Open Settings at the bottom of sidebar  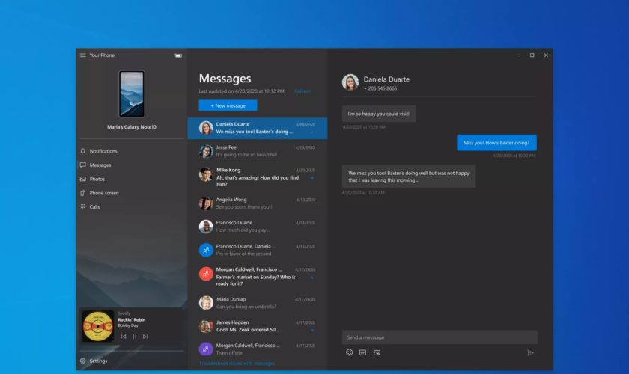97,361
